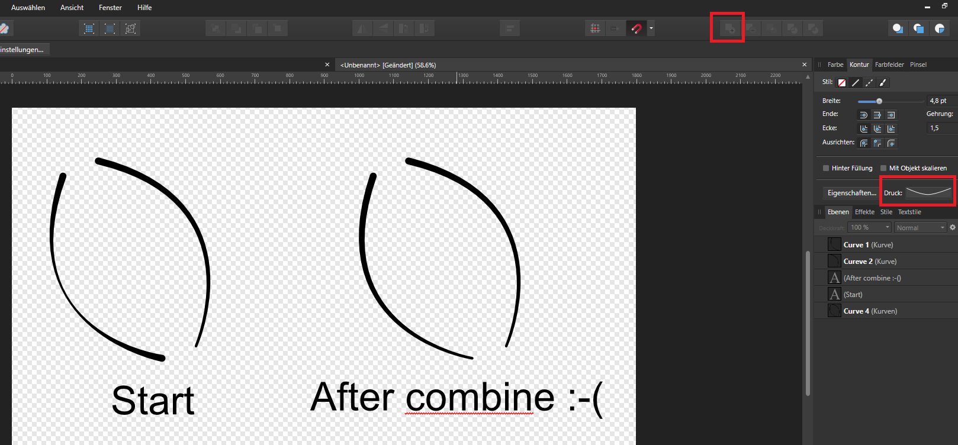Open the Auswählen menu
Image resolution: width=958 pixels, height=445 pixels.
click(x=28, y=8)
